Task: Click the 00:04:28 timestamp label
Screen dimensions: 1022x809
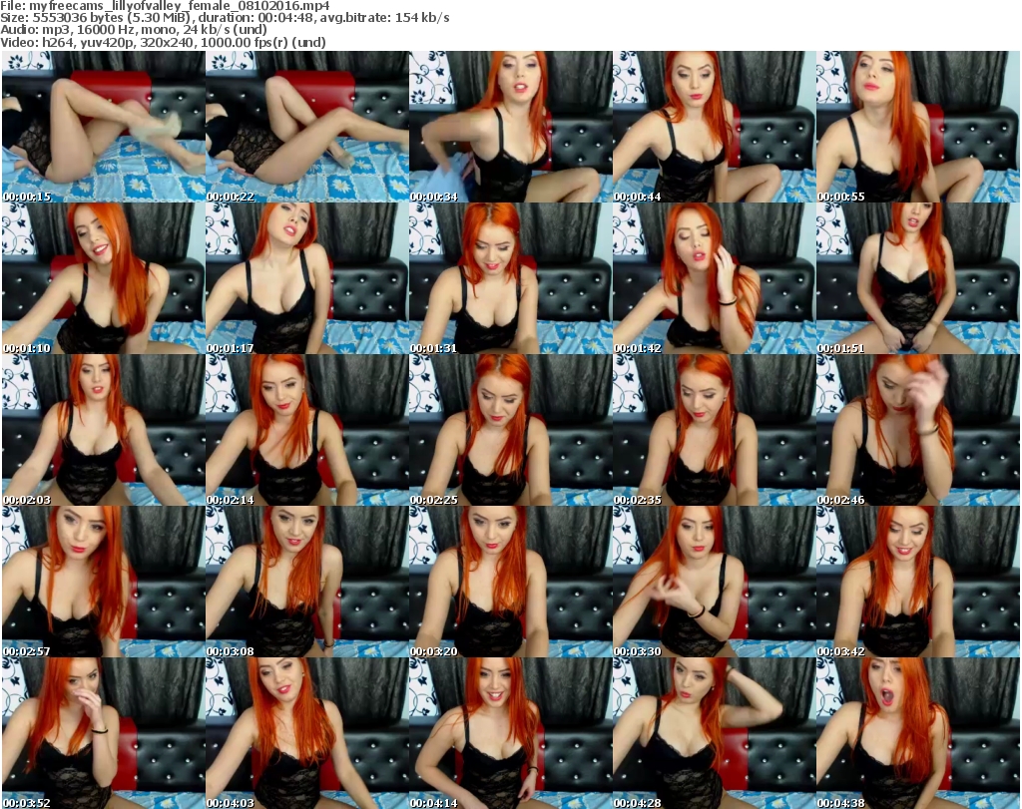Action: [638, 801]
